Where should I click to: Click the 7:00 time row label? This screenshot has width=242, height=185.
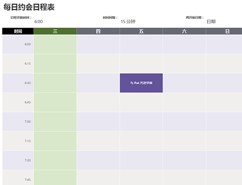pyautogui.click(x=28, y=122)
